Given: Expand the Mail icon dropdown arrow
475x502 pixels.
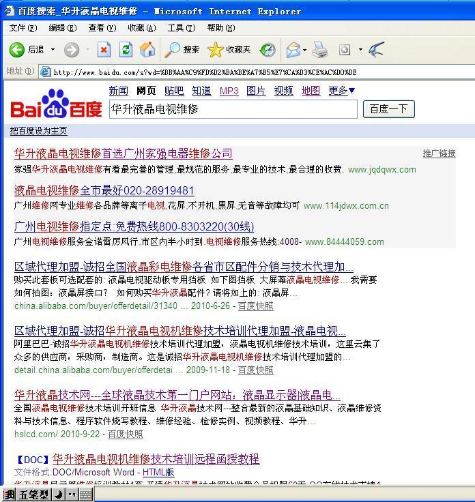Looking at the screenshot, I should 304,49.
